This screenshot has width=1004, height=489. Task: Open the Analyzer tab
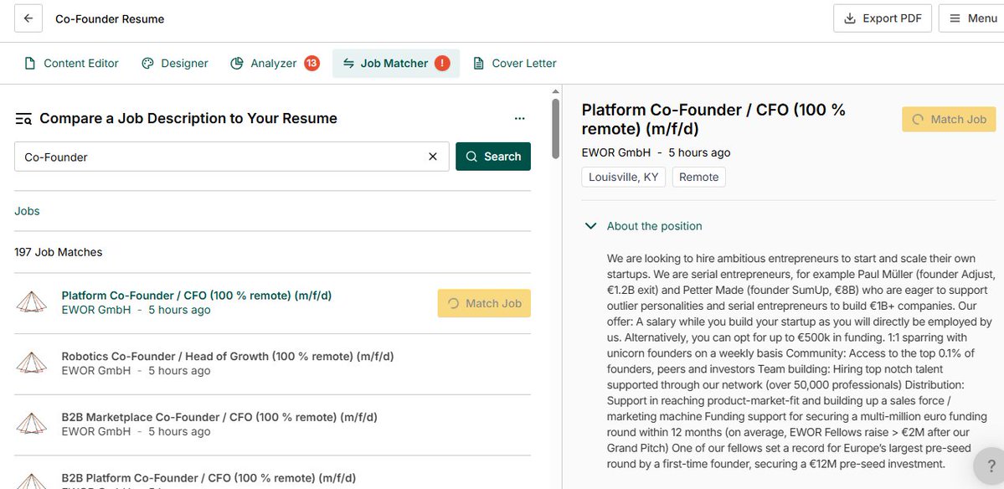(x=274, y=64)
